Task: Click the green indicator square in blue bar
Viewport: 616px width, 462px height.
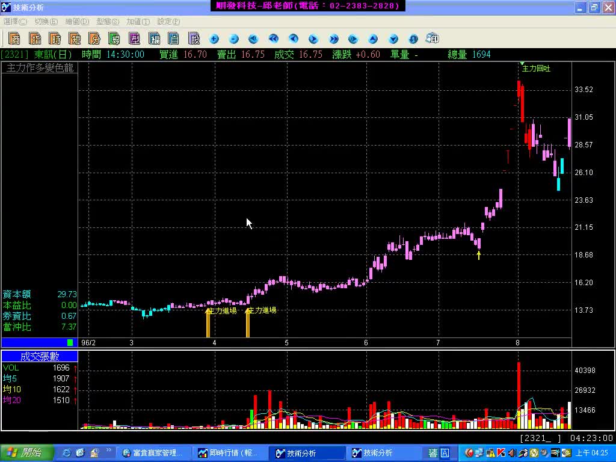Action: pos(70,342)
